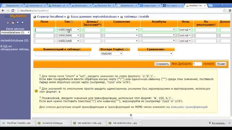Bookmark page with the star icon

pyautogui.click(x=224, y=10)
